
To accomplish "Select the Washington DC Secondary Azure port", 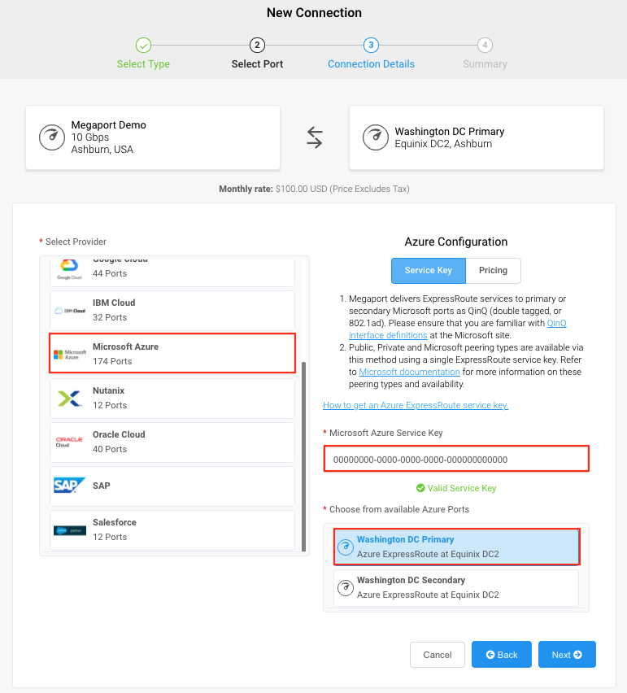I will pos(456,588).
